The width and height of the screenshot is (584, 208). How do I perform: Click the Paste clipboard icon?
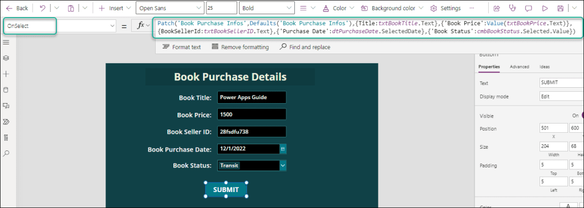pyautogui.click(x=71, y=8)
